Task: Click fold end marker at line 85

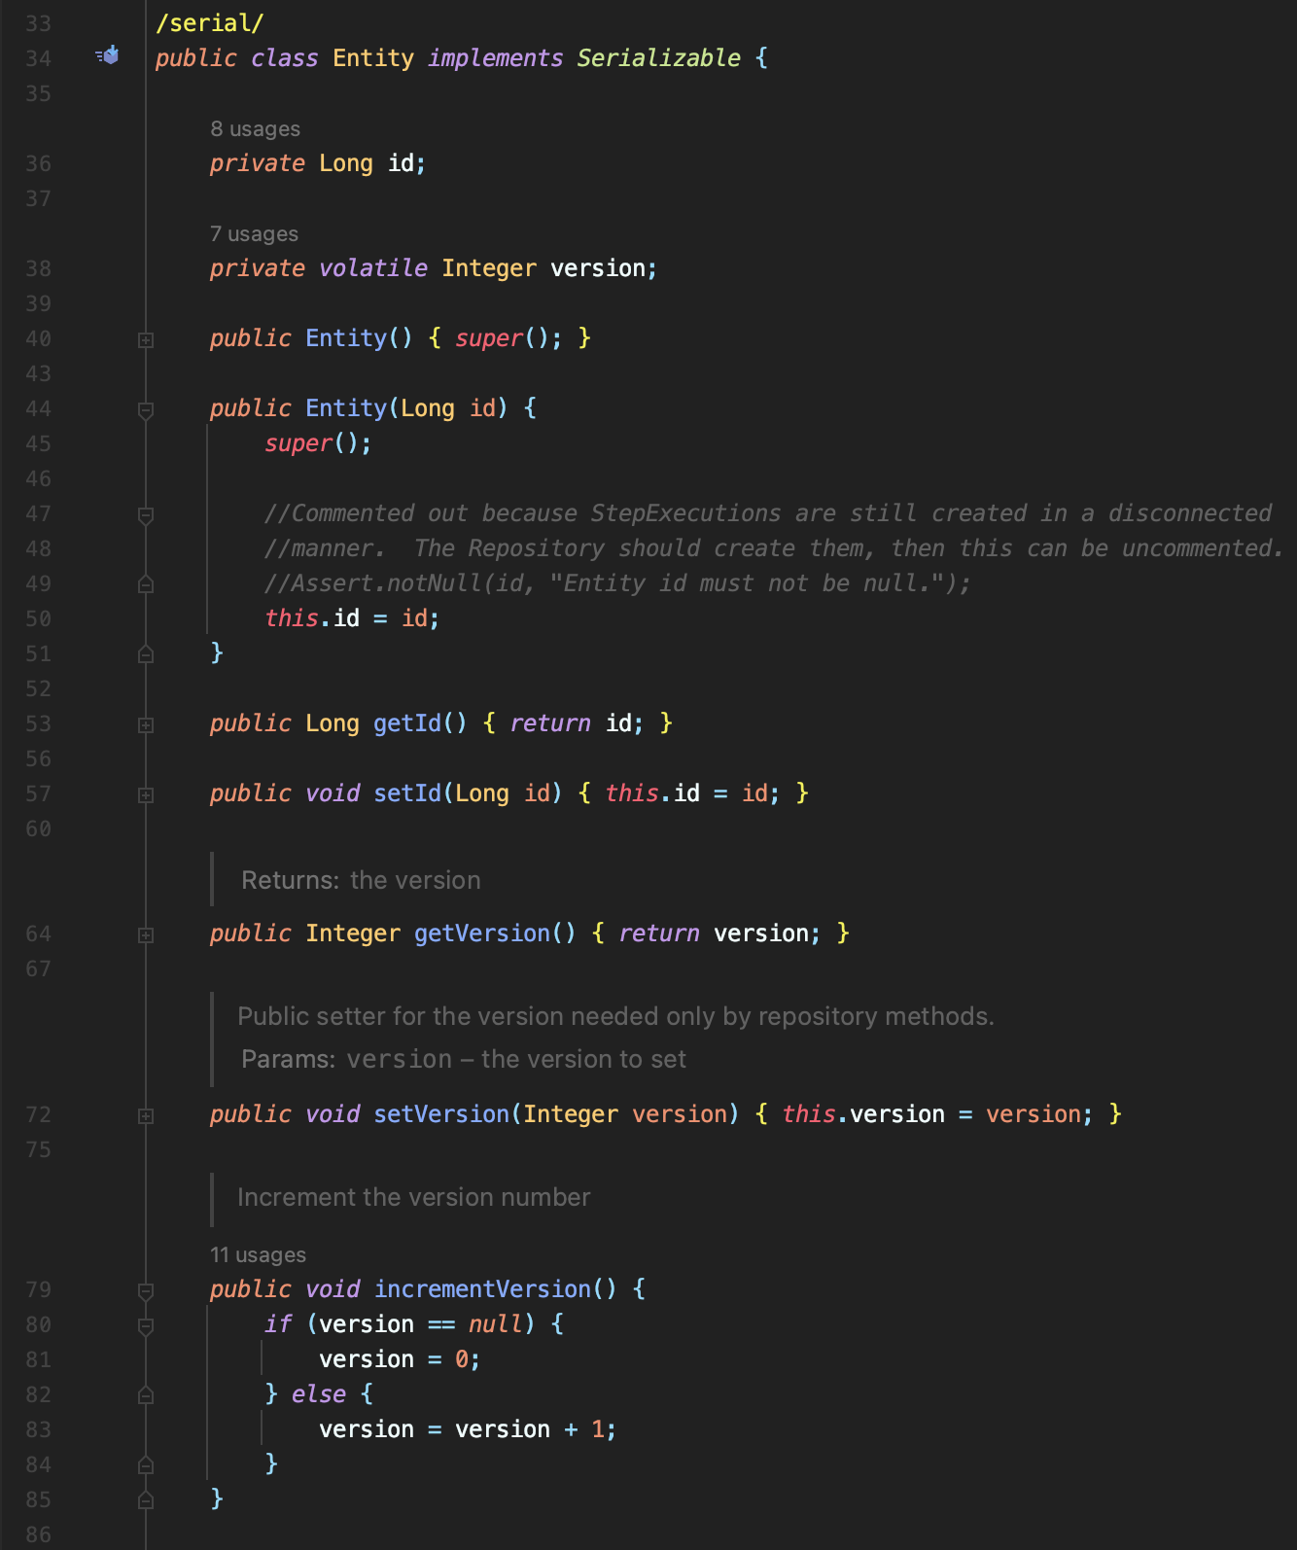Action: [x=146, y=1499]
